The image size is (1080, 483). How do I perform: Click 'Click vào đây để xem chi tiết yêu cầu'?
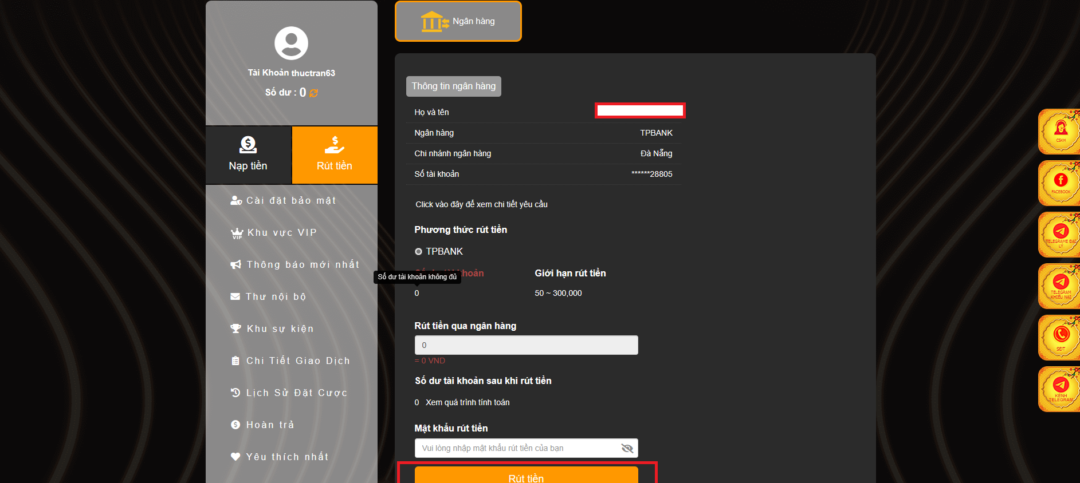coord(481,204)
